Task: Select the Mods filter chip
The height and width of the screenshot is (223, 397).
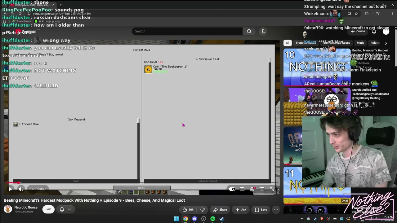Action: pyautogui.click(x=360, y=43)
